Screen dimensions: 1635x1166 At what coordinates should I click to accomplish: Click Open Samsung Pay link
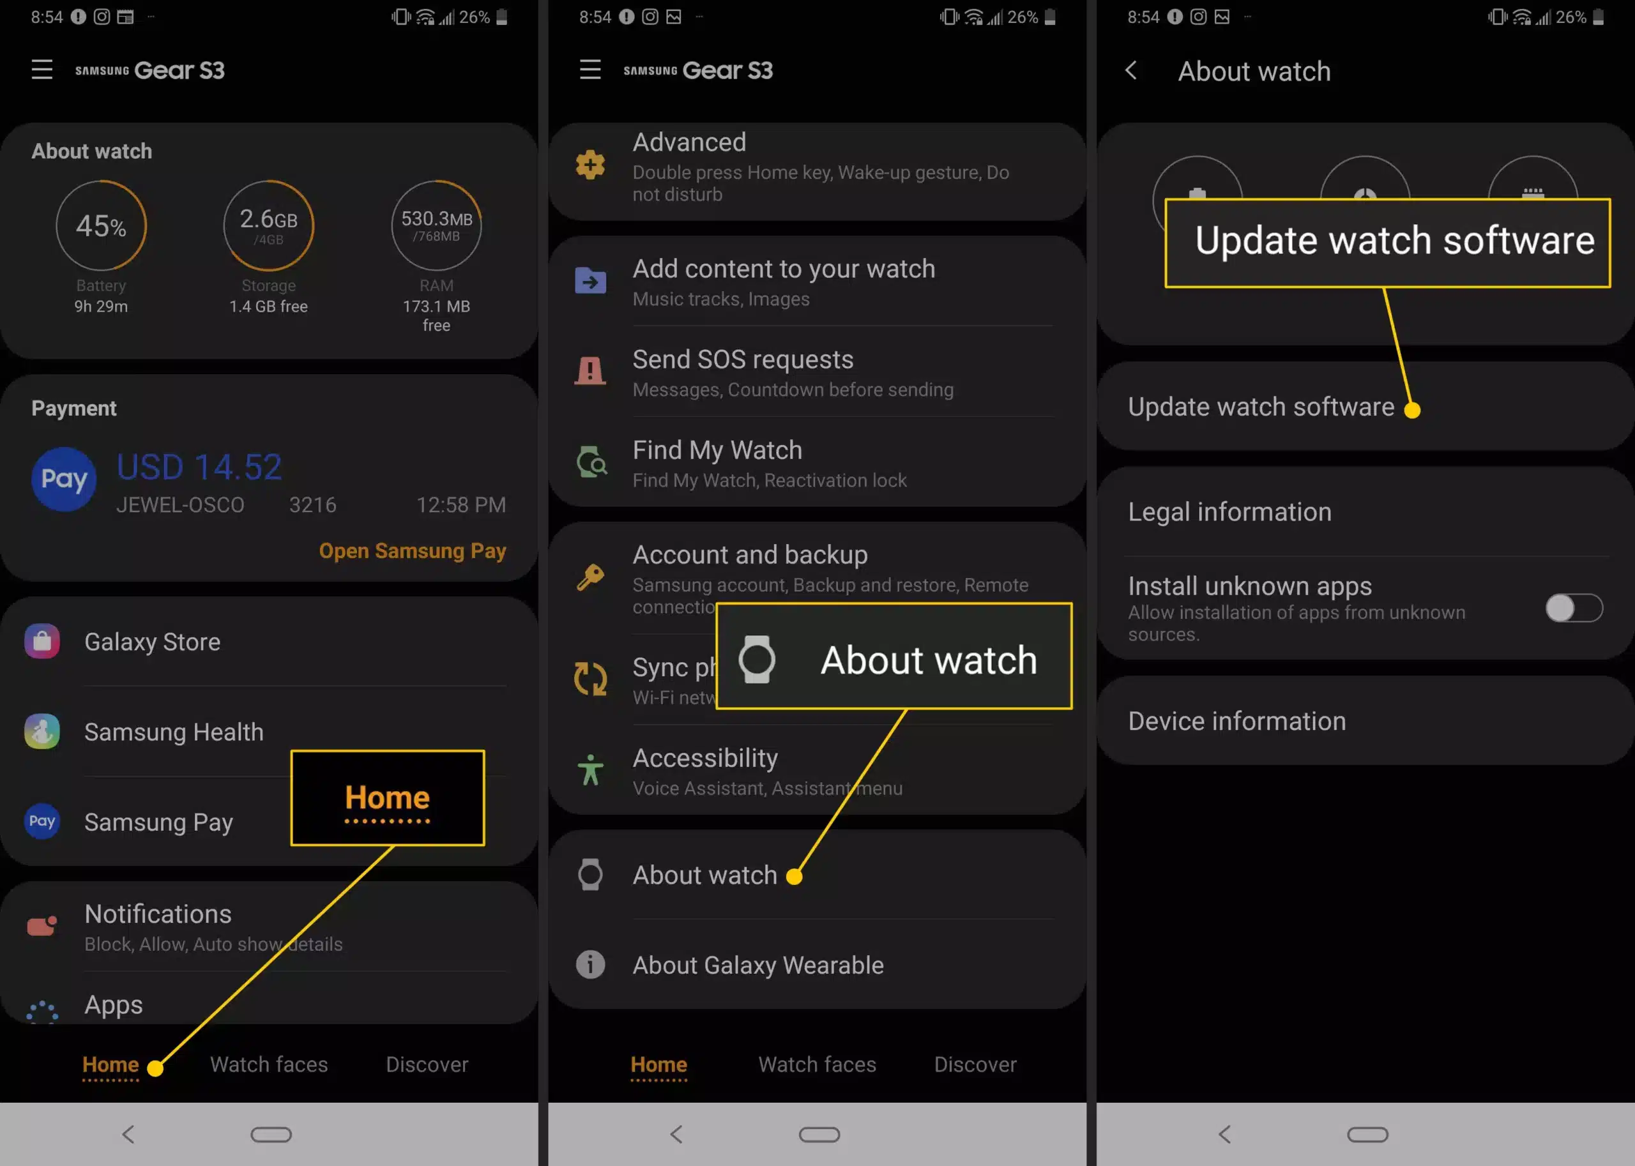[413, 550]
